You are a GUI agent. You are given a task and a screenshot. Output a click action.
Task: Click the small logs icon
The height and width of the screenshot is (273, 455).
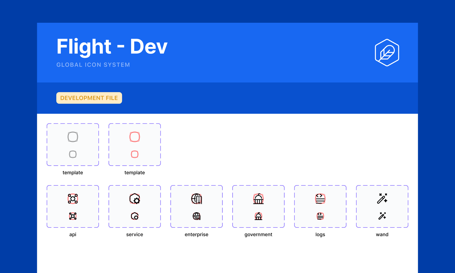pyautogui.click(x=320, y=216)
